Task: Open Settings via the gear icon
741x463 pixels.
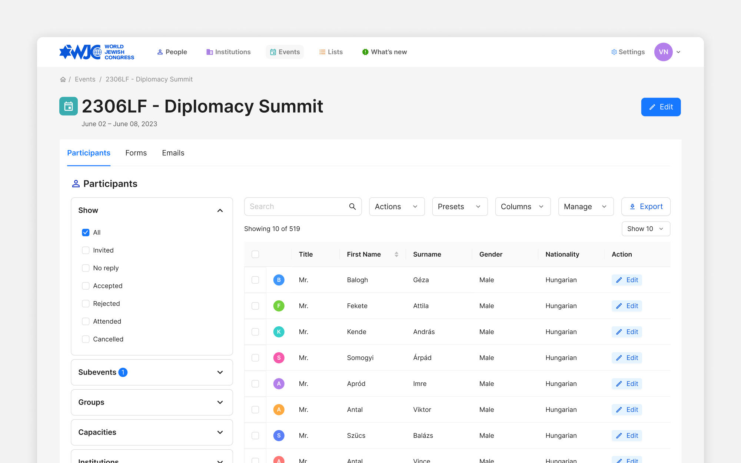Action: point(614,52)
